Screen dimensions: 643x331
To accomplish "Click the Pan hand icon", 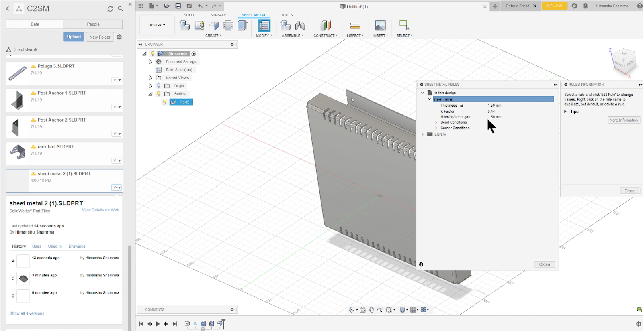I will tap(371, 310).
